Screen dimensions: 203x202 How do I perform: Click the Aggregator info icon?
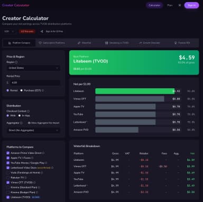[21, 123]
